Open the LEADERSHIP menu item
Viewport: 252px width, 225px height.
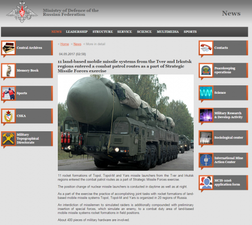pos(77,32)
